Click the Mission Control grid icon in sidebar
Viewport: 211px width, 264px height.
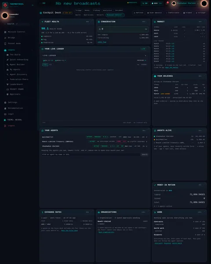tap(5, 32)
